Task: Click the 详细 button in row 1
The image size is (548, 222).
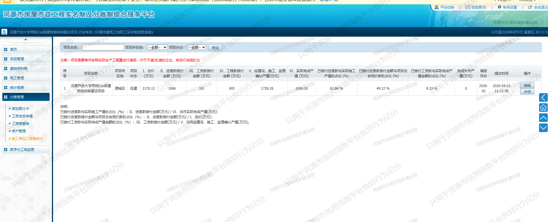Action: point(527,92)
